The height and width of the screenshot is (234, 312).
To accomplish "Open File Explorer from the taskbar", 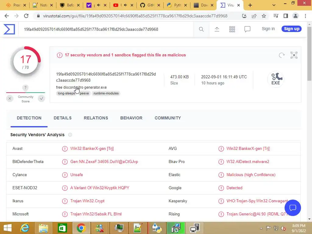I will [x=43, y=228].
